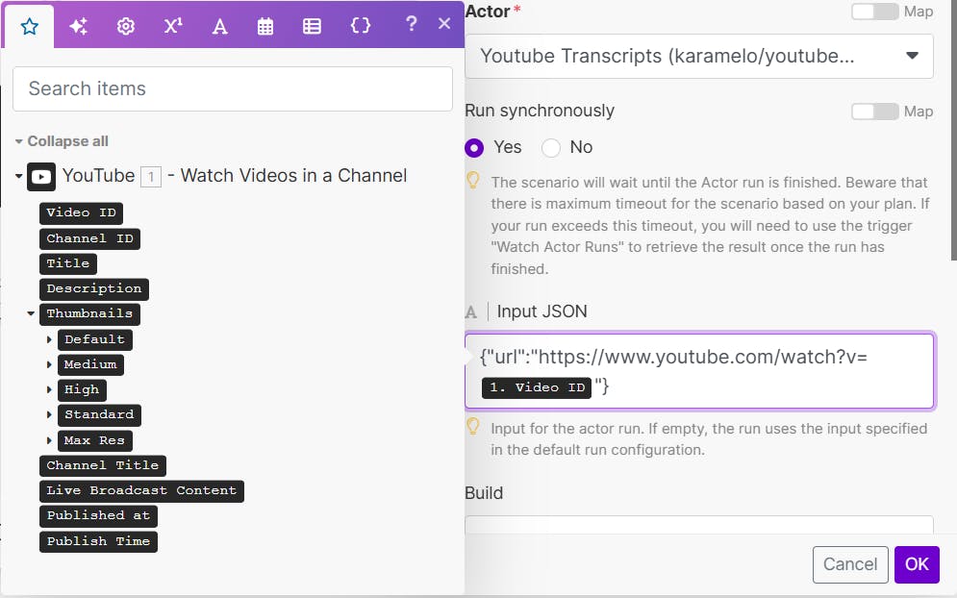The width and height of the screenshot is (957, 598).
Task: Toggle Map switch for Actor
Action: pos(874,12)
